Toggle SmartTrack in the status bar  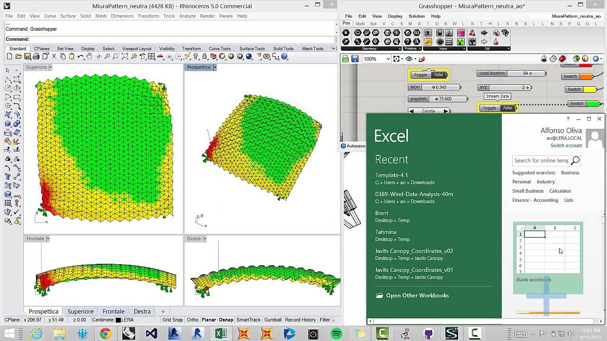tap(248, 320)
